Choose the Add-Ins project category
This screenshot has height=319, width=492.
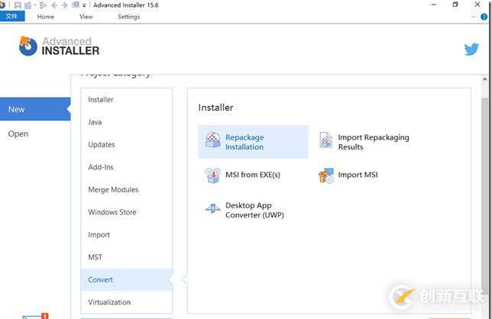[x=127, y=167]
